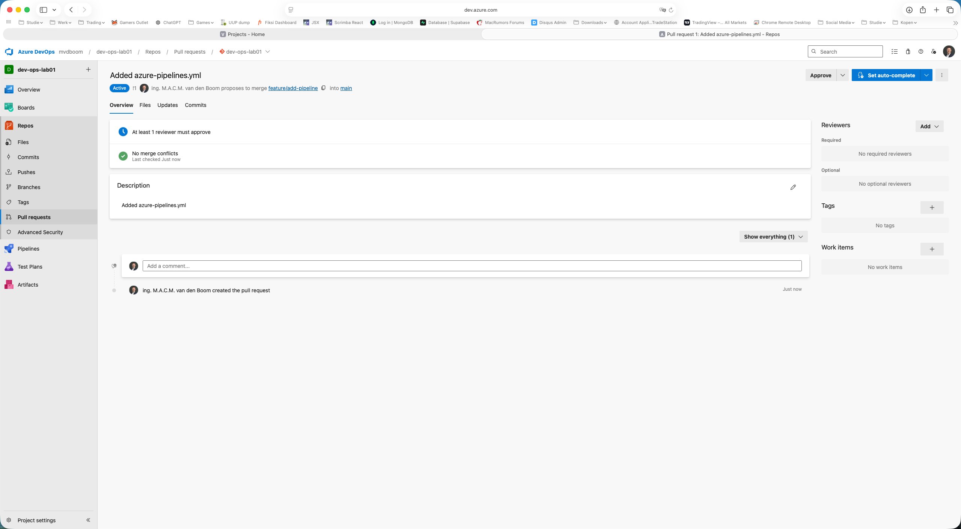961x529 pixels.
Task: Expand the repository picker next to dev-ops-lab01
Action: pos(268,51)
